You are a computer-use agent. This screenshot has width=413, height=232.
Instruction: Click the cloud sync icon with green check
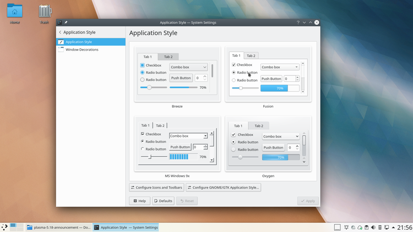click(360, 227)
